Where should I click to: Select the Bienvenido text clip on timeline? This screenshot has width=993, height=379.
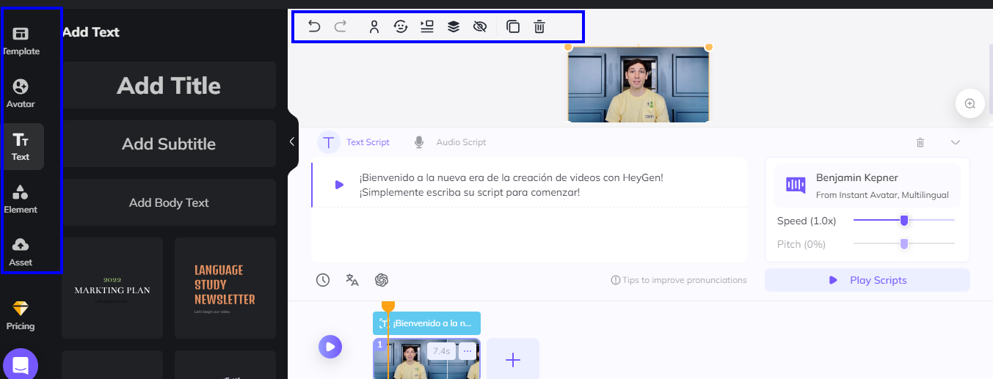(x=427, y=323)
